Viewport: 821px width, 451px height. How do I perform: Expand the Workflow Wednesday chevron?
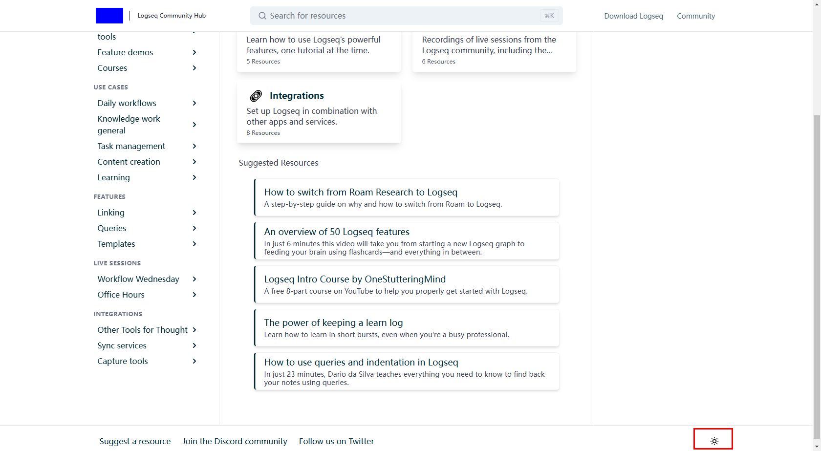194,279
